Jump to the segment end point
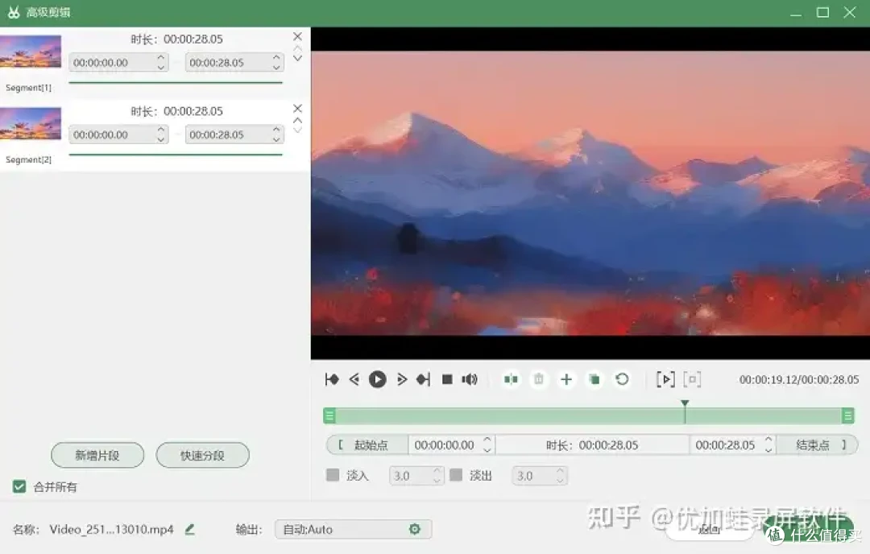The image size is (870, 554). tap(424, 379)
